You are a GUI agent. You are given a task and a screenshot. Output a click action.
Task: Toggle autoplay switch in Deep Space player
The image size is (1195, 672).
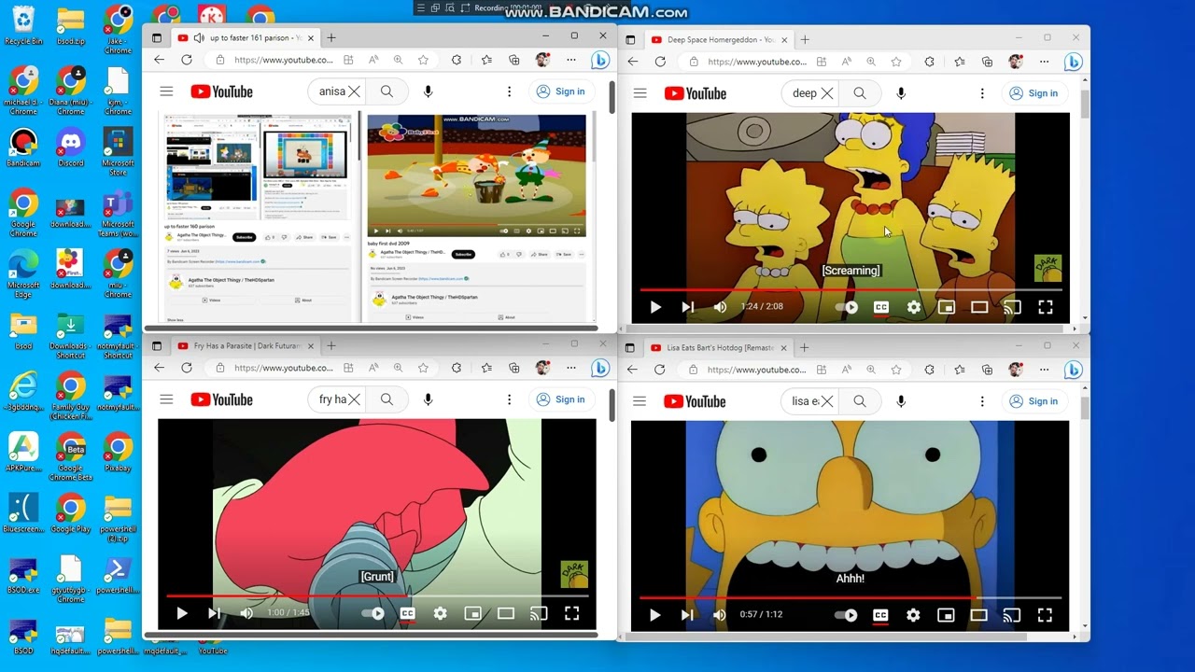pyautogui.click(x=847, y=307)
